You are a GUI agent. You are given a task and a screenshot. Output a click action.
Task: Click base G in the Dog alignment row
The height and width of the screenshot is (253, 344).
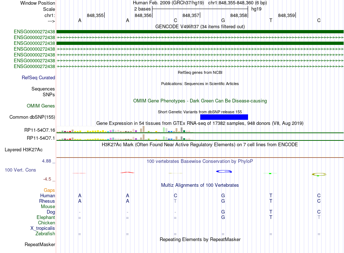point(223,212)
